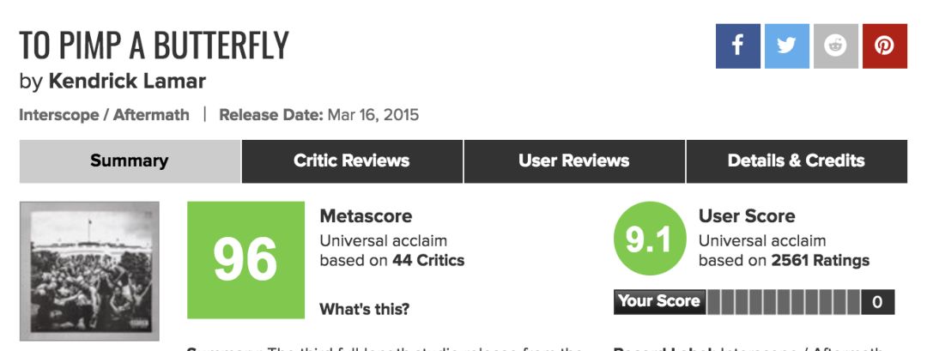Click the Your Score rating bar
Screen dimensions: 927x351
[x=783, y=301]
